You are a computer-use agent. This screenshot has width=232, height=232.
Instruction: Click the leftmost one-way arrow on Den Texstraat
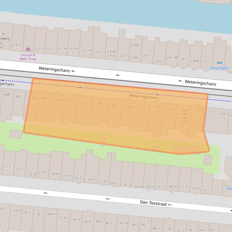pyautogui.click(x=46, y=193)
